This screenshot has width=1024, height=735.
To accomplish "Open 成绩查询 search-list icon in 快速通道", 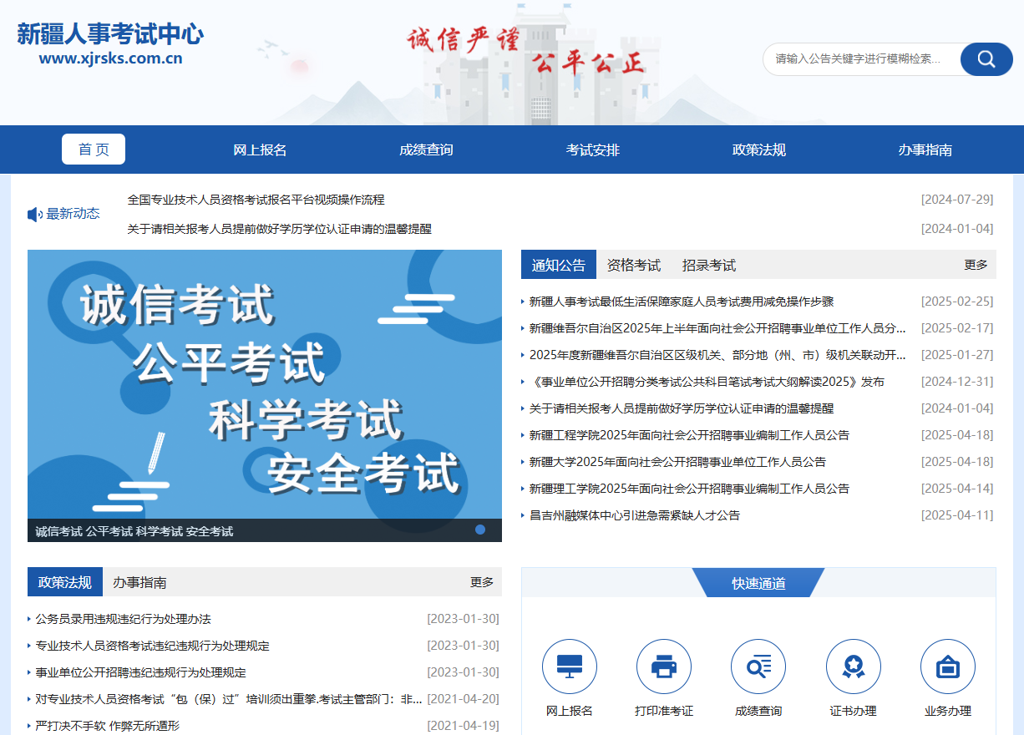I will (x=758, y=667).
